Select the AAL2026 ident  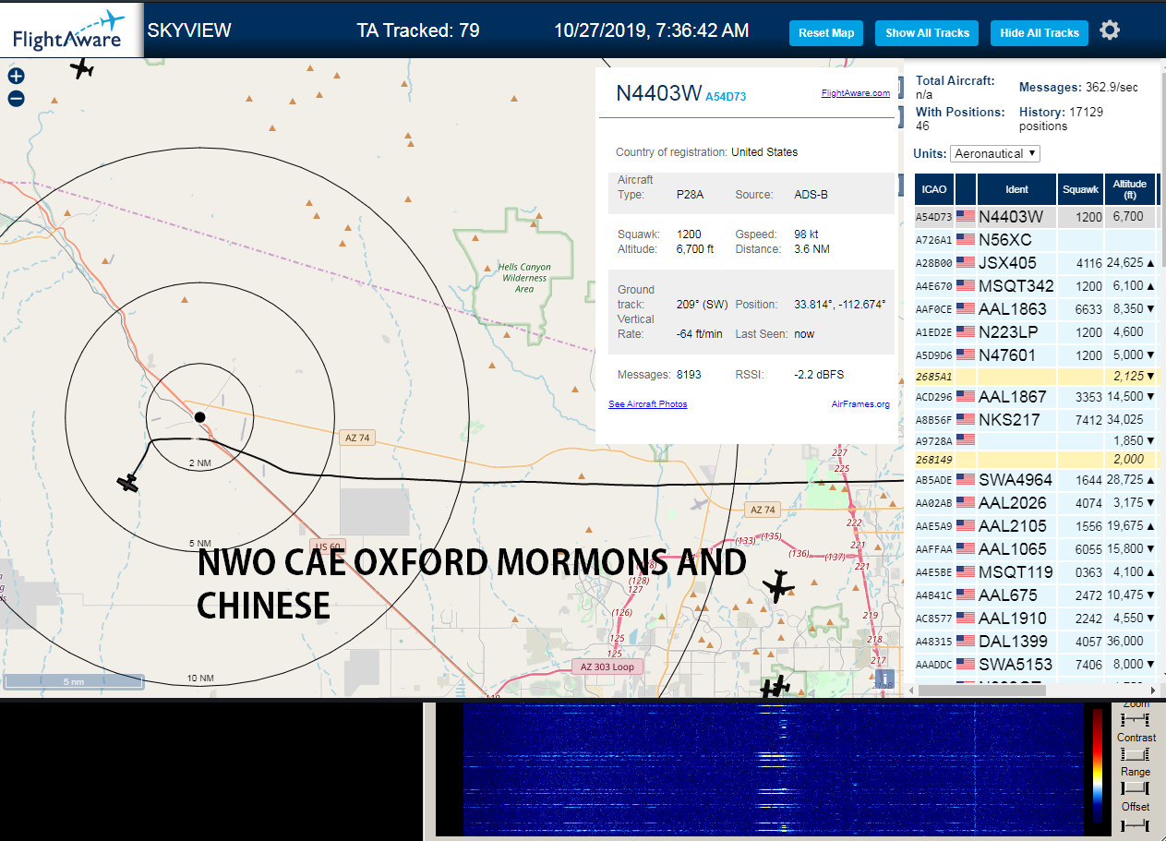click(x=1013, y=503)
